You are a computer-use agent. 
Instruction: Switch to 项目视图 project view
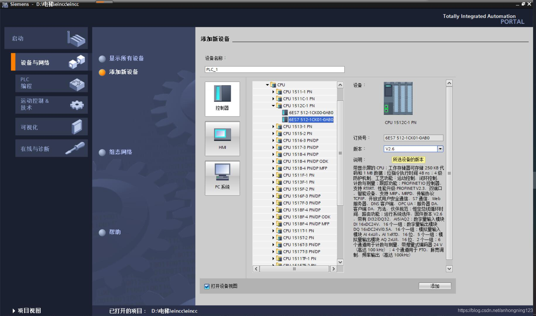pyautogui.click(x=26, y=311)
